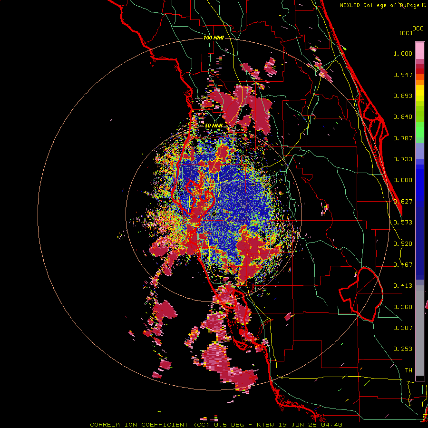The width and height of the screenshot is (428, 428).
Task: Click the 1.000 scale value
Action: click(x=403, y=53)
